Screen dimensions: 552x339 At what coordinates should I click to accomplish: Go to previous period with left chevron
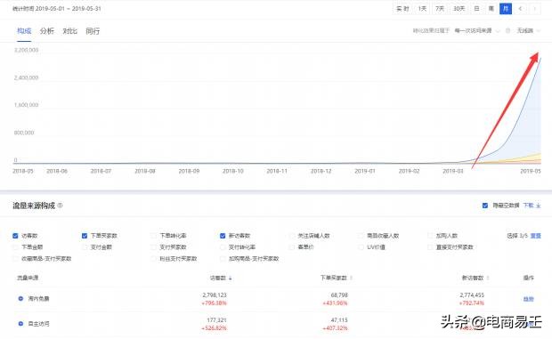point(520,8)
